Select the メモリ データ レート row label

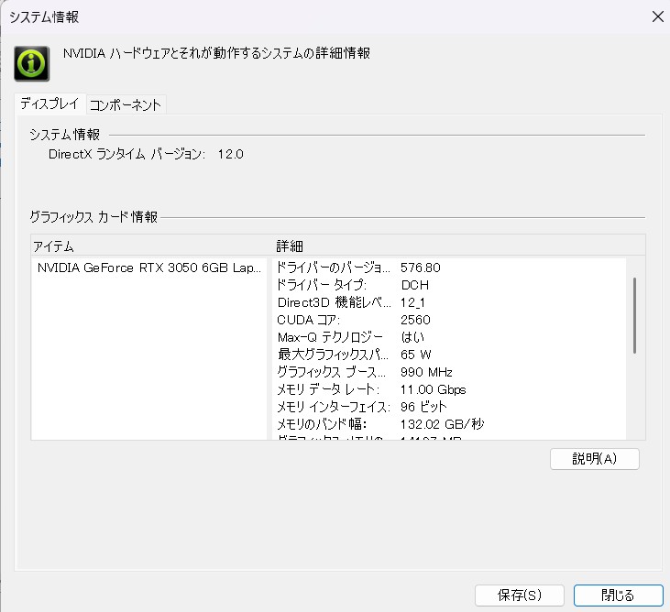coord(328,389)
